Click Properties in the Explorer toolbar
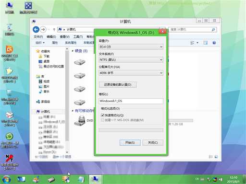The height and width of the screenshot is (184, 246). click(55, 43)
